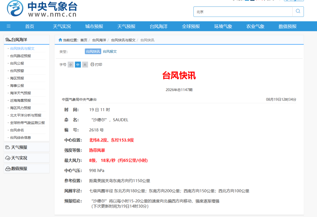Open 数值预报 in the top navigation
Screen dimensions: 317x217
(x=287, y=26)
